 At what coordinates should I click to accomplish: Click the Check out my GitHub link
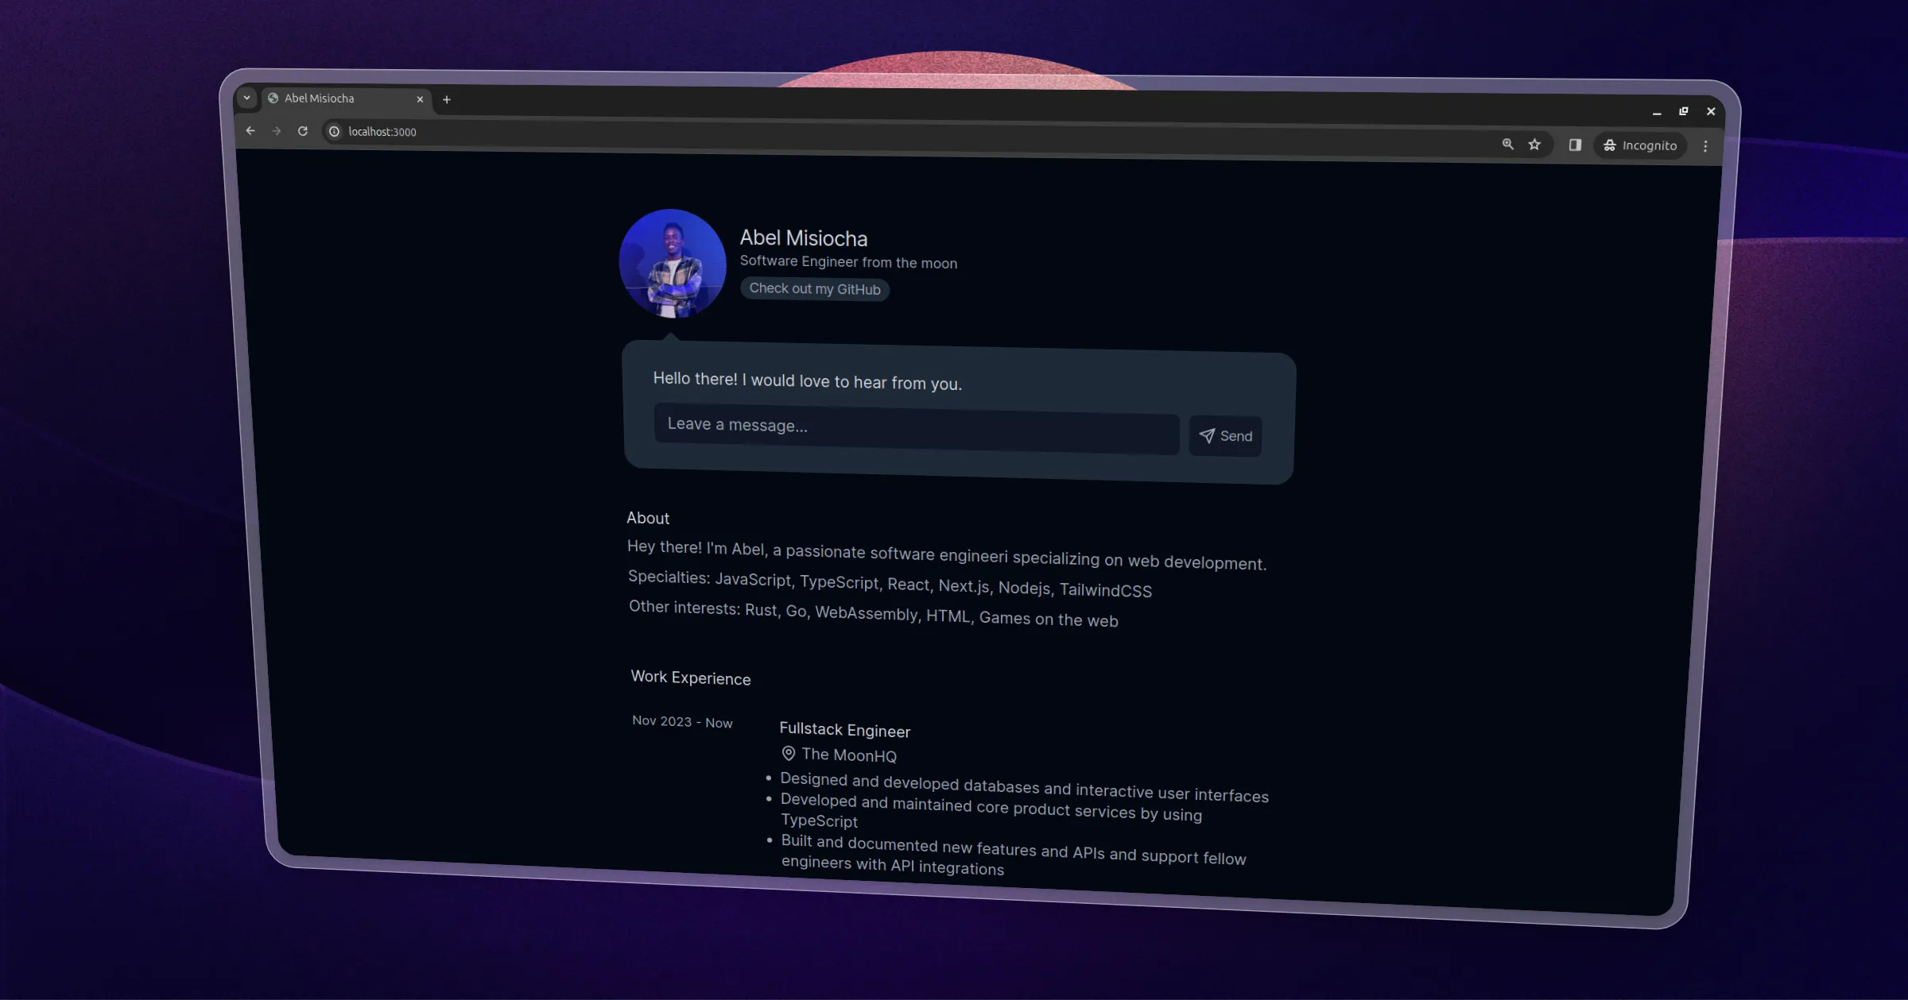[815, 289]
